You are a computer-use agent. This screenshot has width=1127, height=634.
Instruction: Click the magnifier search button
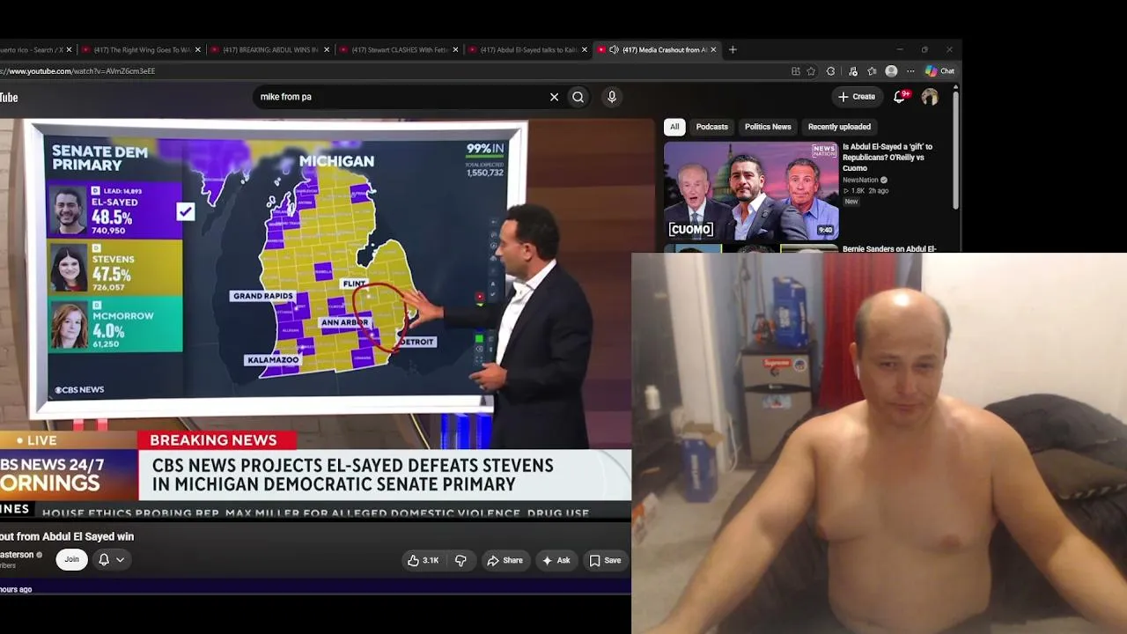pos(578,97)
